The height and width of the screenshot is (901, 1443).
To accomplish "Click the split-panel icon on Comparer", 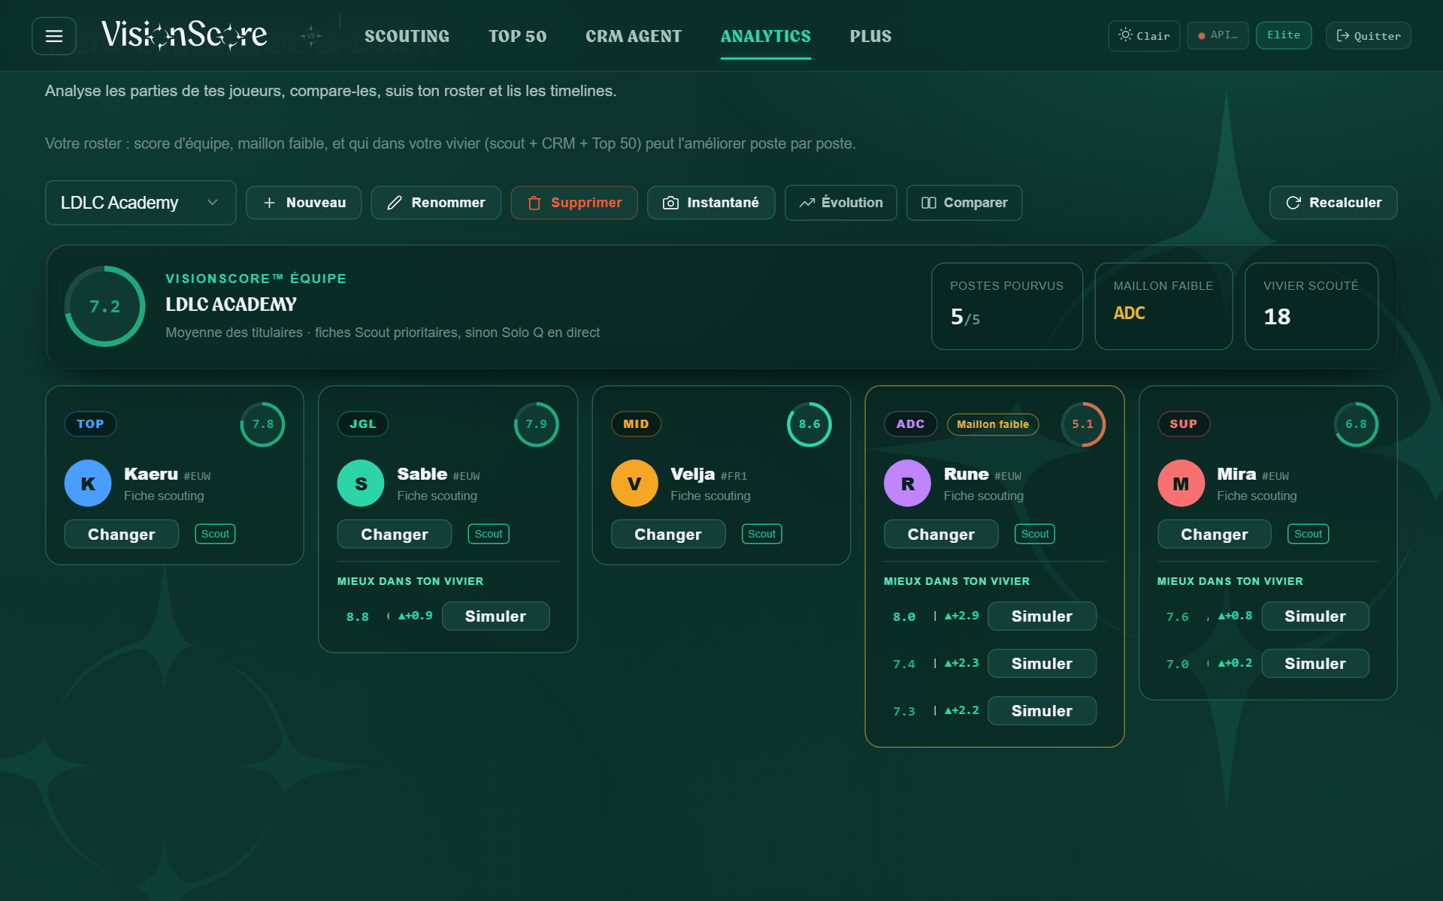I will point(929,203).
